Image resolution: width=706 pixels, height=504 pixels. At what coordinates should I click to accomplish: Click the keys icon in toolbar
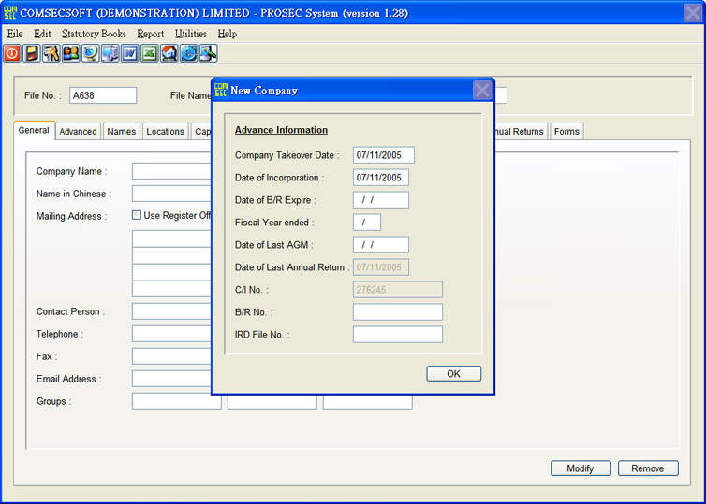point(51,53)
